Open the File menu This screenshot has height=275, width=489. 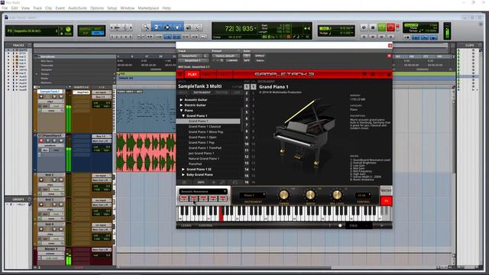point(5,8)
